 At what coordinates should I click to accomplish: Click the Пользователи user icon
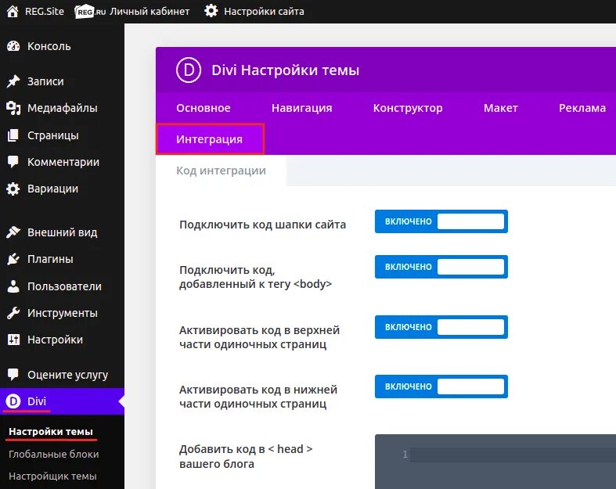[13, 286]
